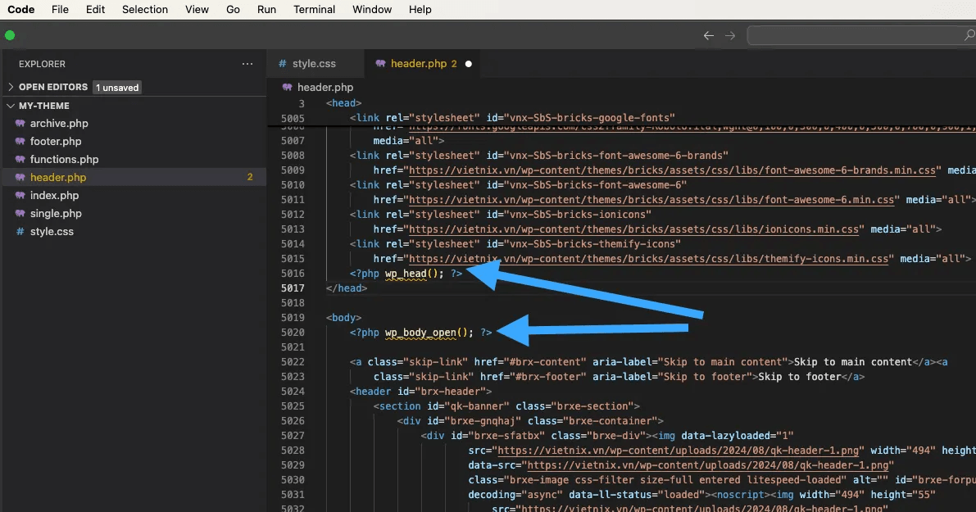The image size is (976, 512).
Task: Click the qk-banner section line
Action: [506, 406]
